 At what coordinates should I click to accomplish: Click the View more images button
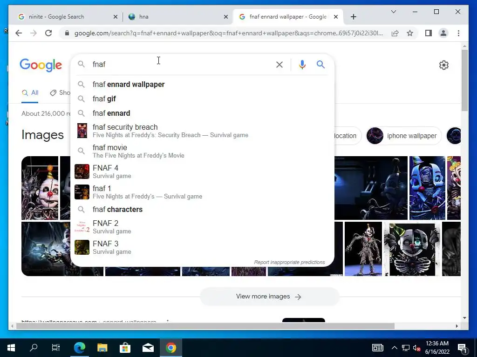click(269, 297)
